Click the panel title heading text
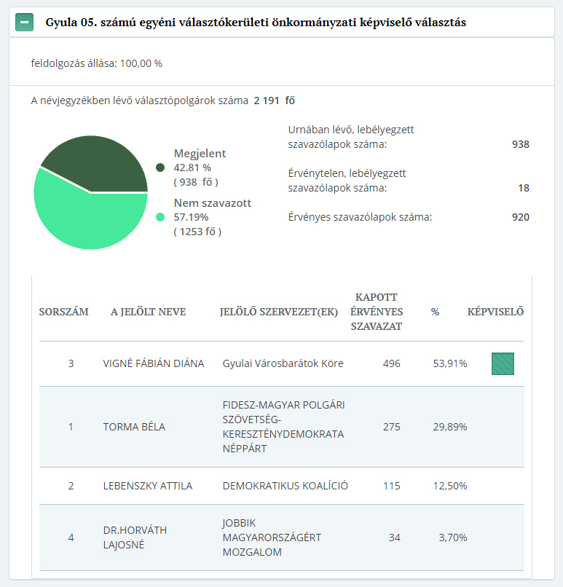The height and width of the screenshot is (587, 563). [256, 23]
